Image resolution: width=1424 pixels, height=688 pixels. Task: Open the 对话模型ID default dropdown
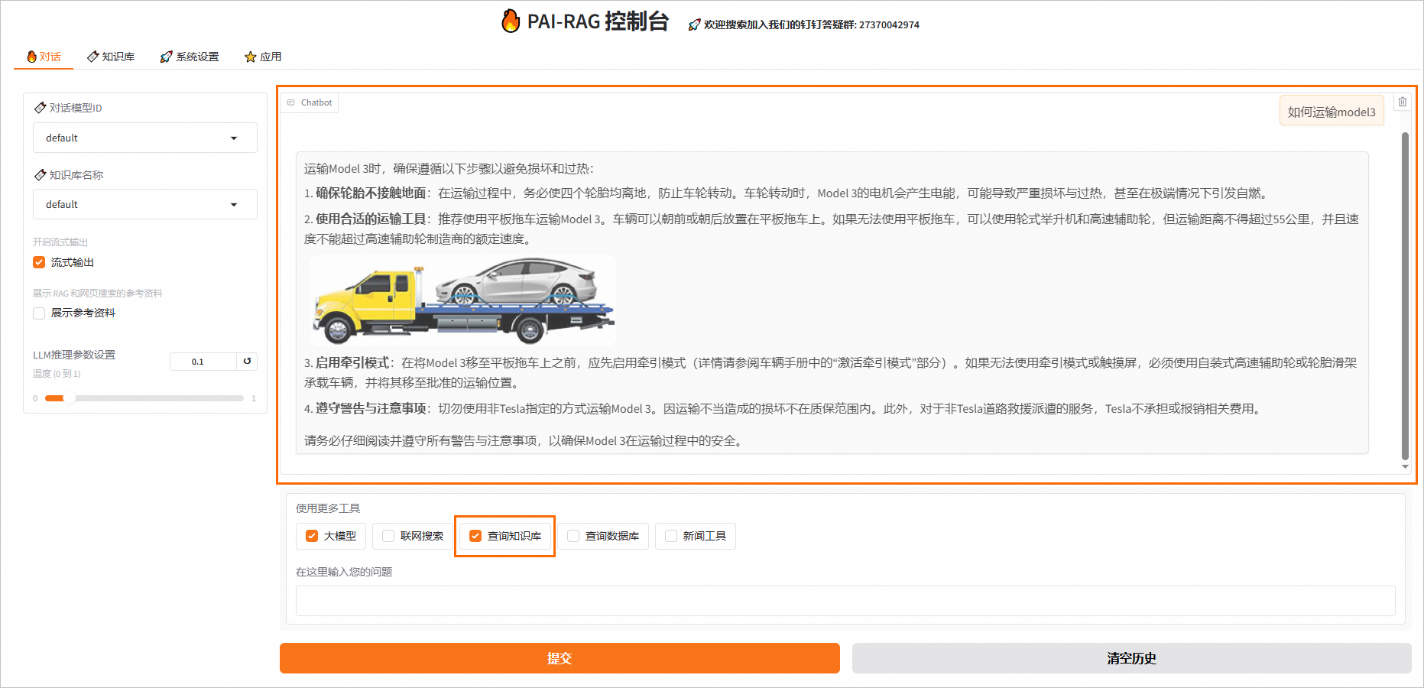[145, 138]
